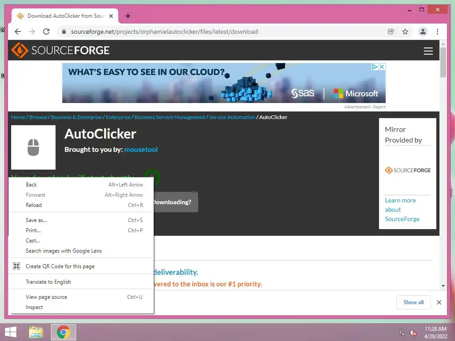This screenshot has height=341, width=455.
Task: Click mirror SourceForge logo in sidebar
Action: pyautogui.click(x=407, y=170)
